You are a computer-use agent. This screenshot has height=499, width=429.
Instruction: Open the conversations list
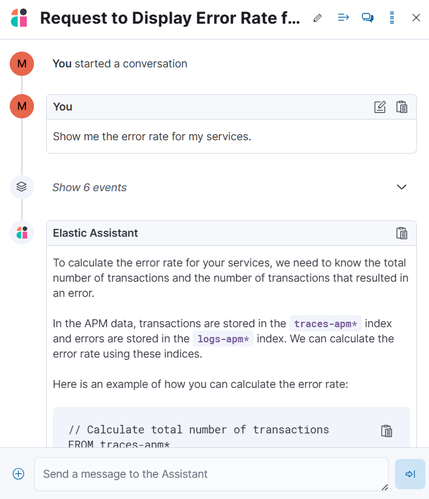click(367, 18)
